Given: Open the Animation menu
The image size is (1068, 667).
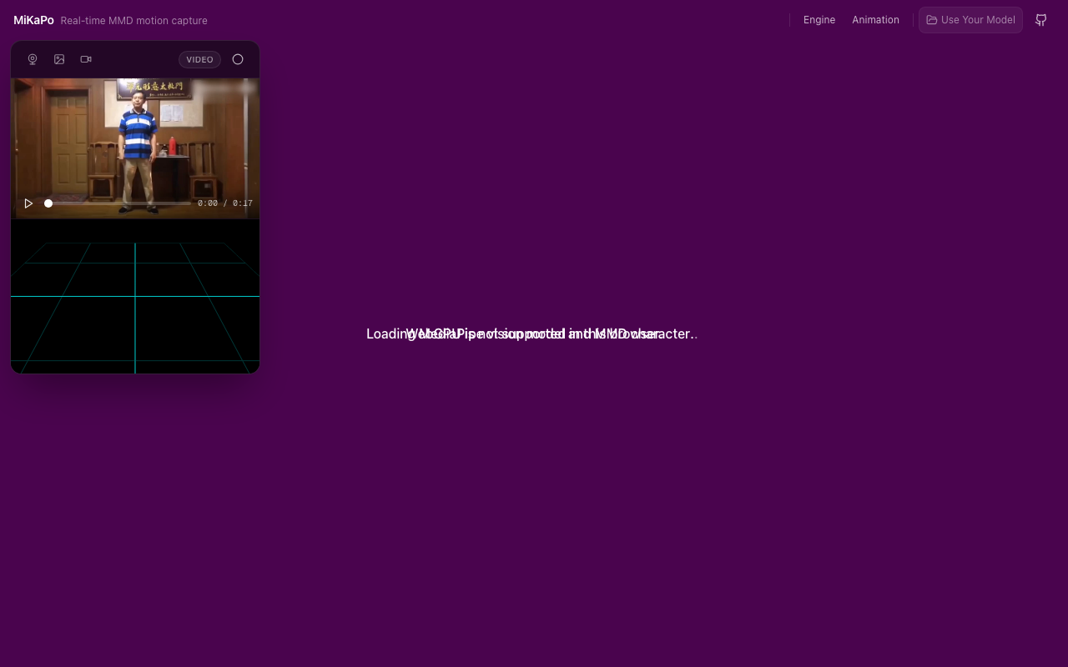Looking at the screenshot, I should click(875, 20).
